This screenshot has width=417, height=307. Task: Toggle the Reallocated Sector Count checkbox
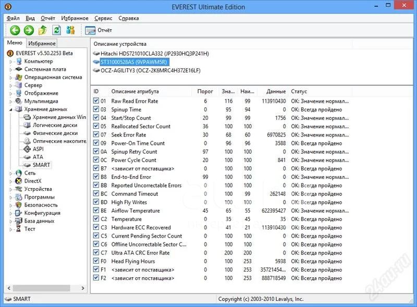[x=96, y=126]
